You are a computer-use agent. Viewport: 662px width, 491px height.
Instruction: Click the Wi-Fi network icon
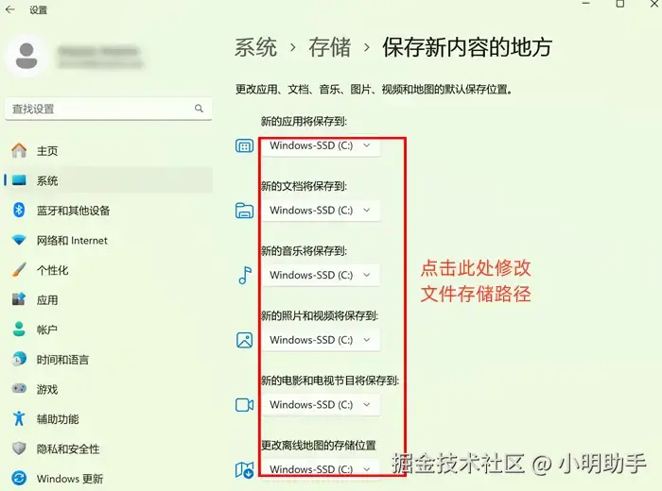tap(19, 240)
